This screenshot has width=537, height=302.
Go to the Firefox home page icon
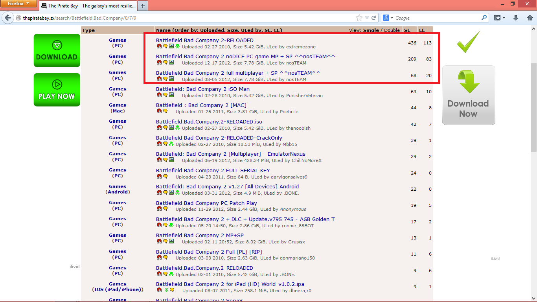530,18
